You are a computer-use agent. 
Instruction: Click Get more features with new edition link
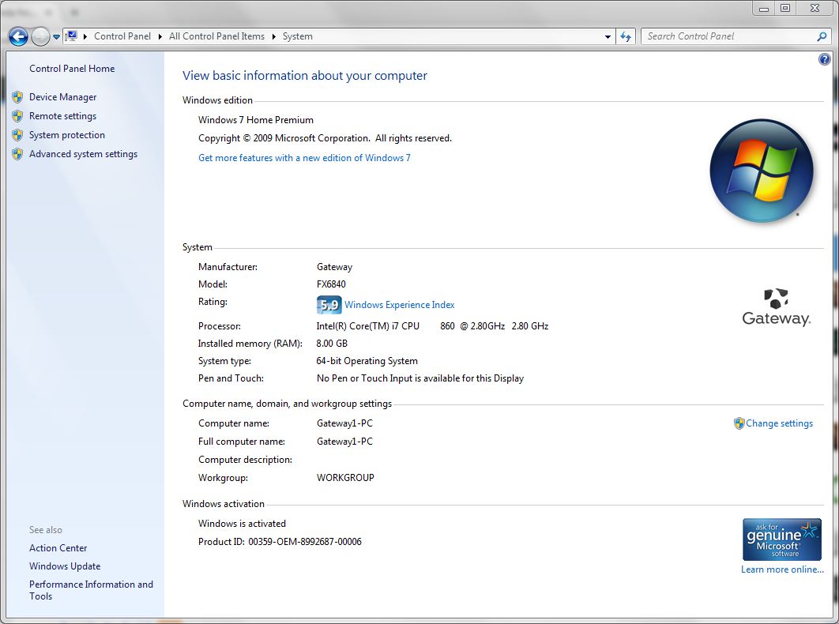tap(304, 158)
